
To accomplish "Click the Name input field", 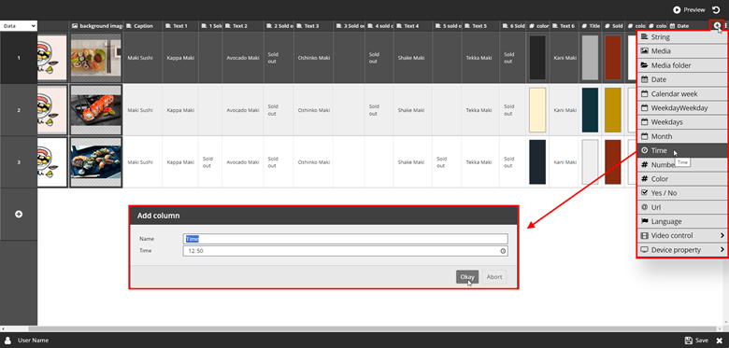I will [346, 239].
